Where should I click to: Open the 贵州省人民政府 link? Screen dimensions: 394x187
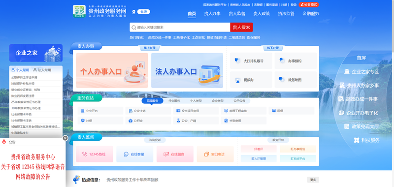click(240, 5)
